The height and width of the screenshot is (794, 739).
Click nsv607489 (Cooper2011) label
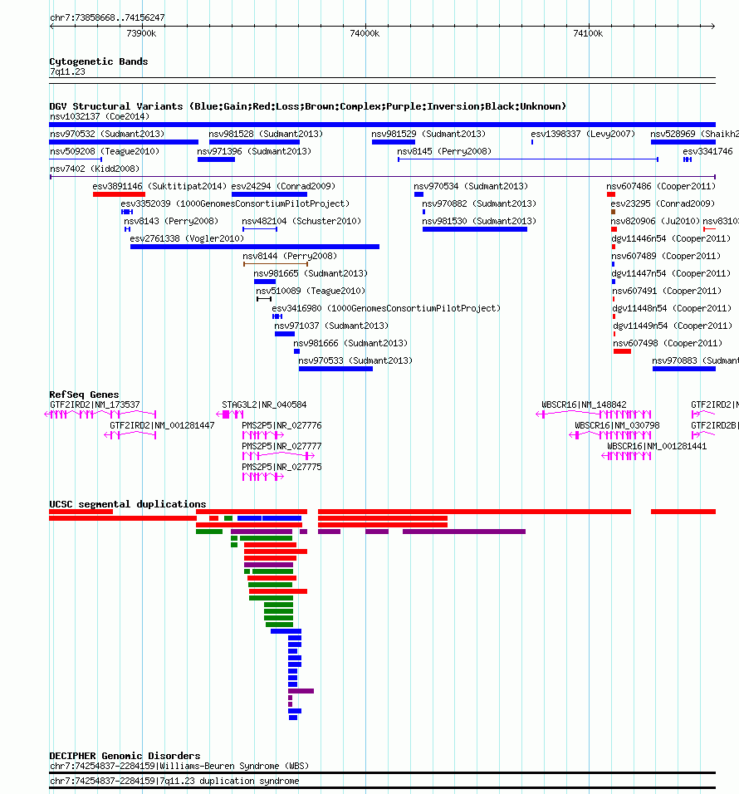(666, 257)
